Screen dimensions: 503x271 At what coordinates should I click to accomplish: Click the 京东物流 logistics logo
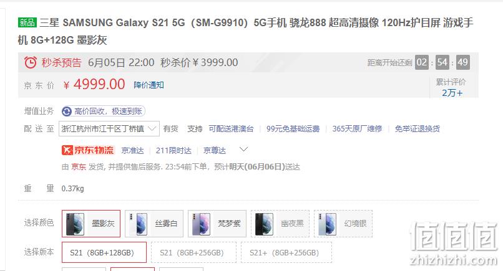click(88, 150)
